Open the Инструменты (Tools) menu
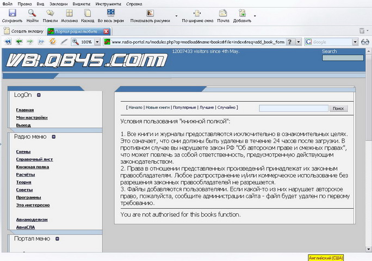The image size is (372, 261). (x=109, y=3)
